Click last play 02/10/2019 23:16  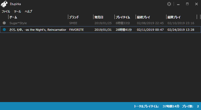pyautogui.click(x=181, y=23)
